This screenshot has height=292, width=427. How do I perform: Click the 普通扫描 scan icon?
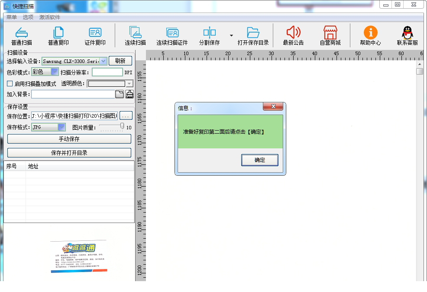coord(22,36)
